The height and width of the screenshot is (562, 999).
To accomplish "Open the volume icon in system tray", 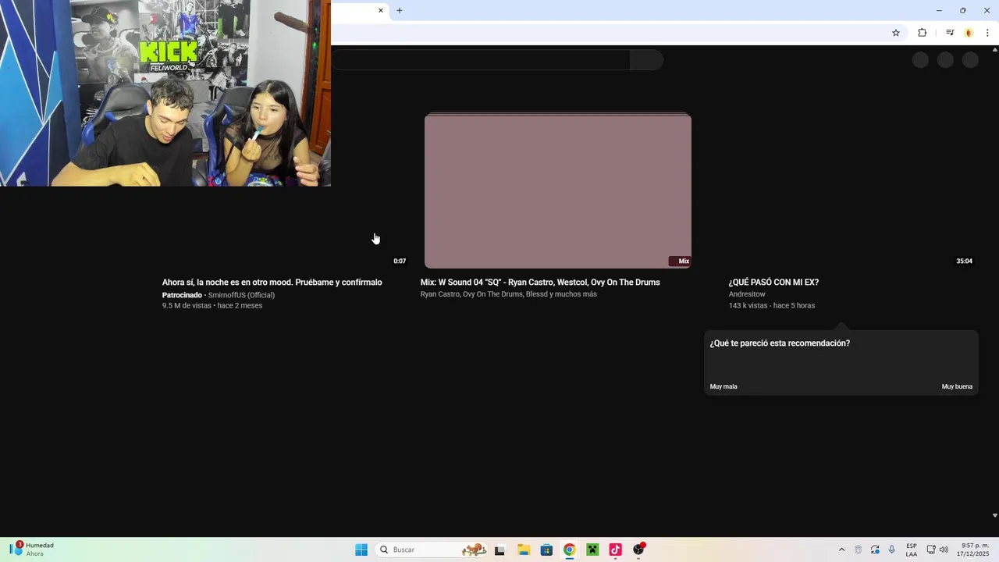I will [944, 550].
